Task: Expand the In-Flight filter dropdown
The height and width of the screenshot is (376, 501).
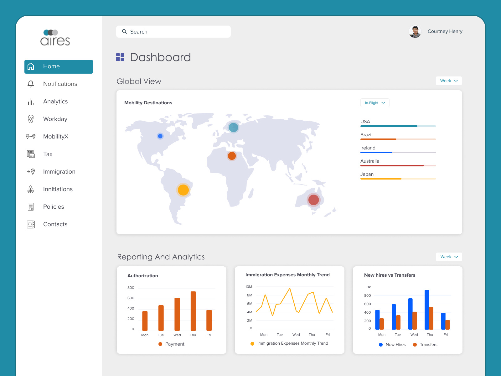Action: click(375, 103)
